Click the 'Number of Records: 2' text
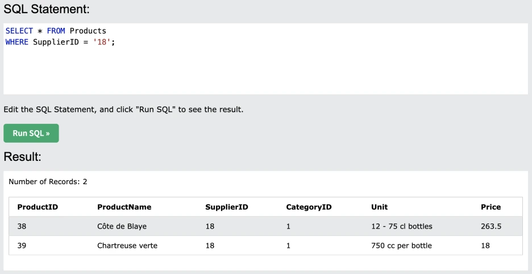Image resolution: width=532 pixels, height=274 pixels. tap(48, 182)
